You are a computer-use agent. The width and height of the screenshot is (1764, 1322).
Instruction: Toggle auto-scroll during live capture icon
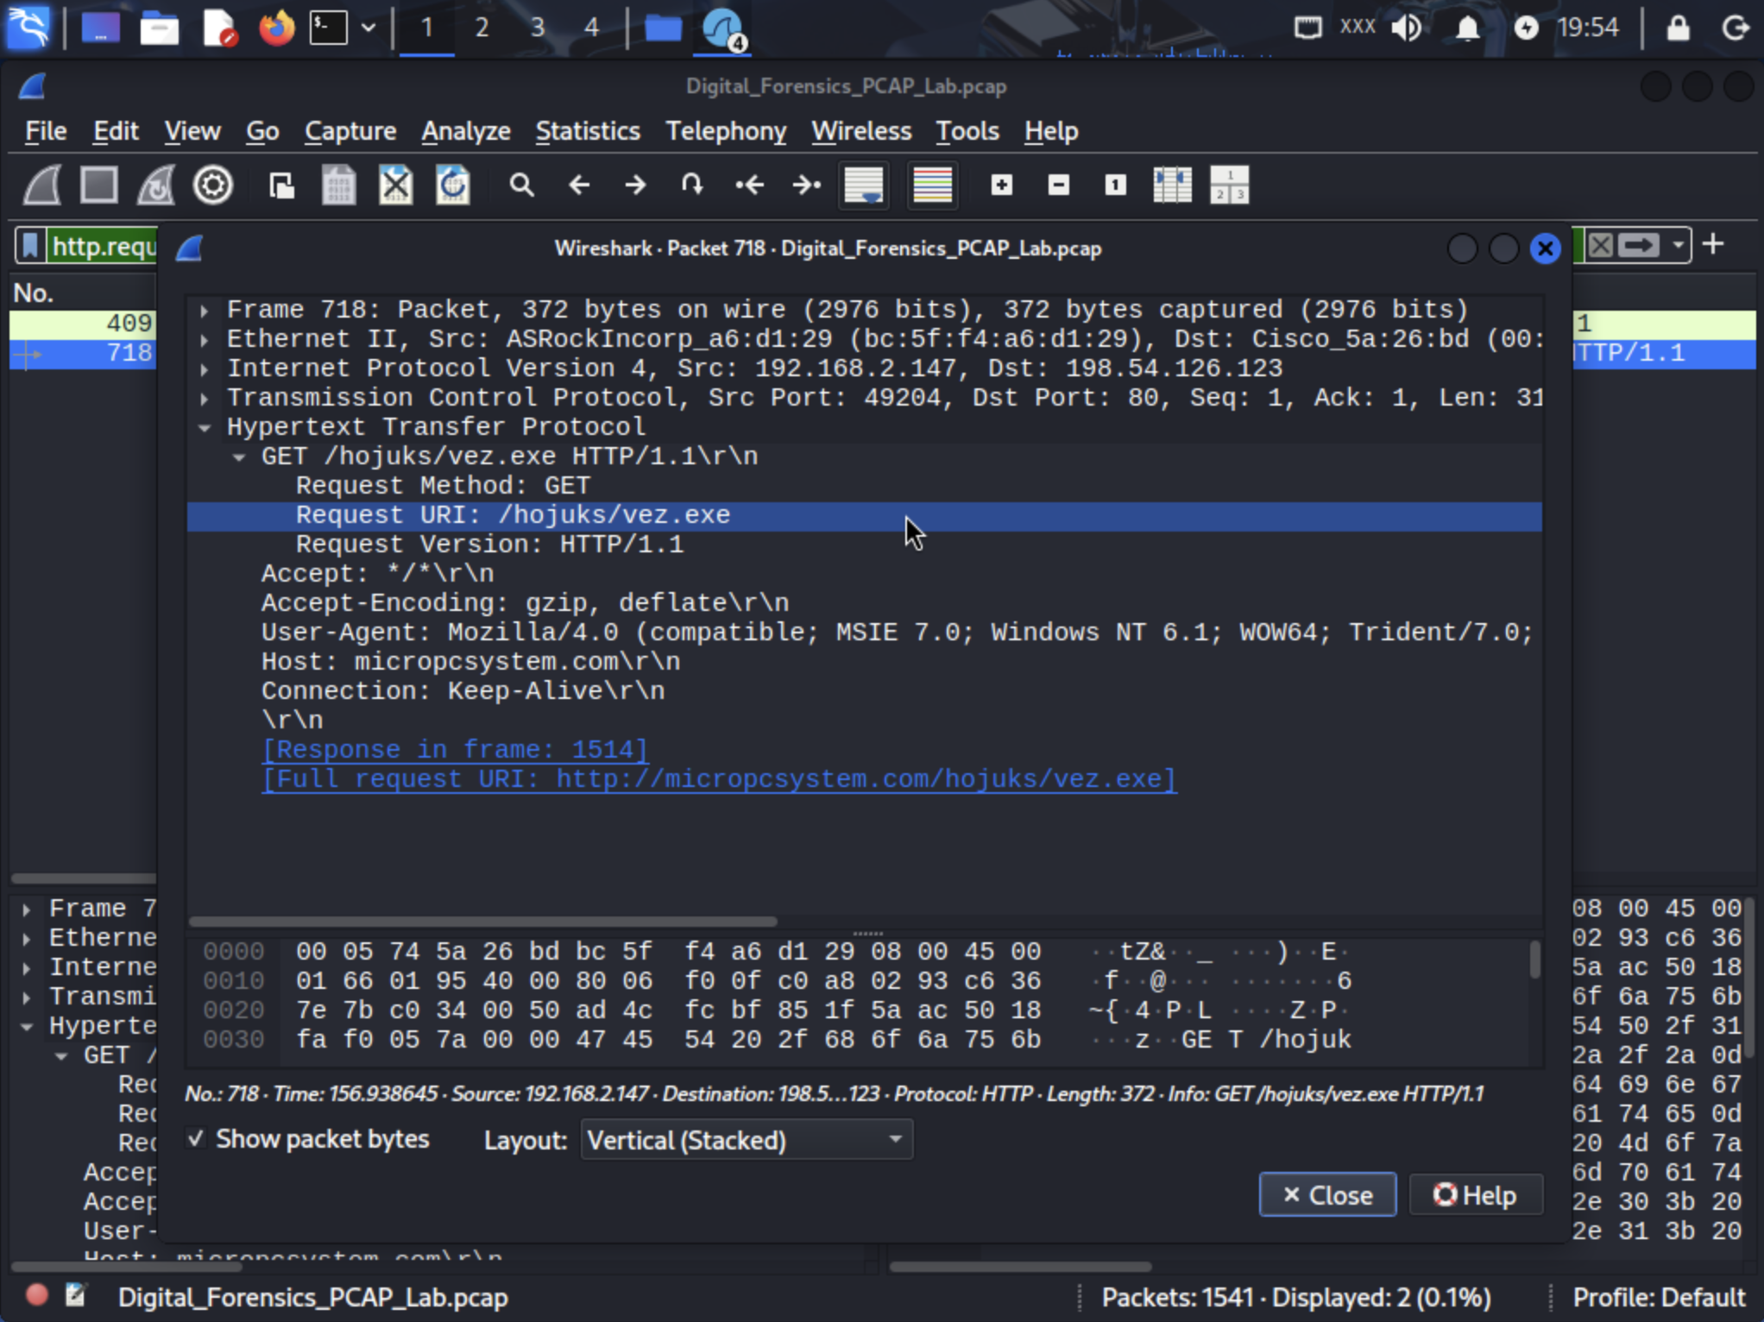point(863,185)
